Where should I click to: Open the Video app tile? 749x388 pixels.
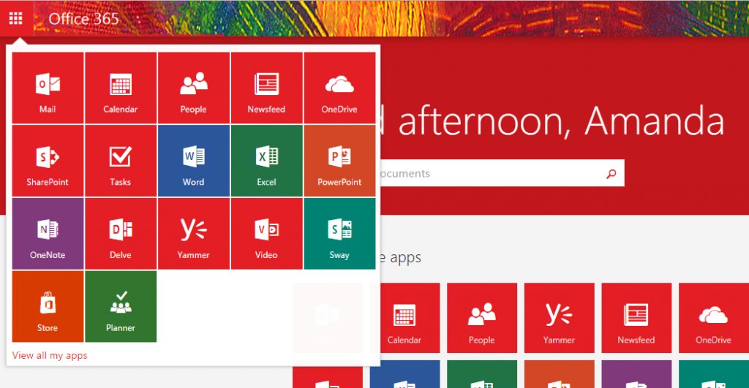[266, 234]
